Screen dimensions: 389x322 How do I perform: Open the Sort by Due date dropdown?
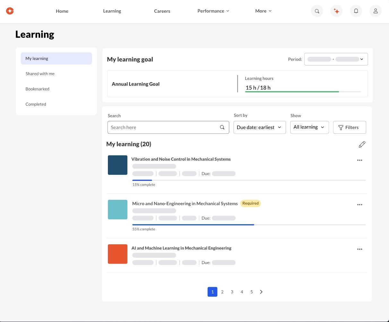[x=259, y=127]
